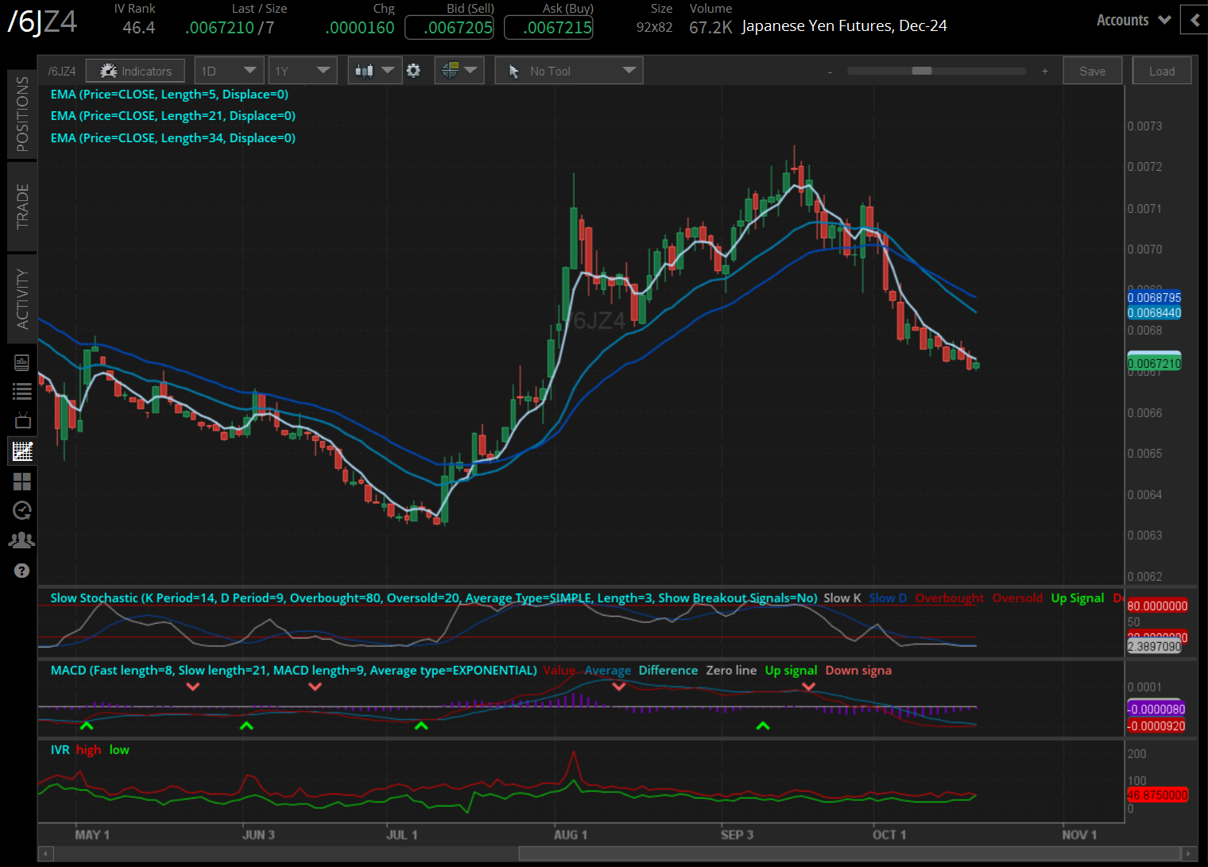The height and width of the screenshot is (867, 1208).
Task: Expand the crosshair cursor mode dropdown
Action: point(459,71)
